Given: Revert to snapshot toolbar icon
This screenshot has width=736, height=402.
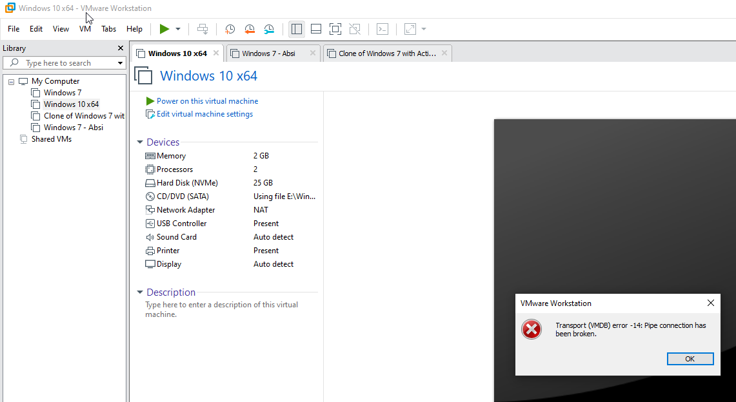Looking at the screenshot, I should (249, 29).
